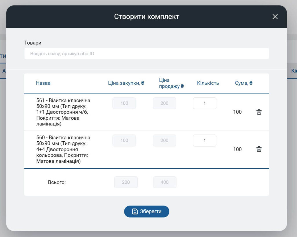The image size is (297, 237).
Task: Click the total sale price field 400
Action: (x=165, y=182)
